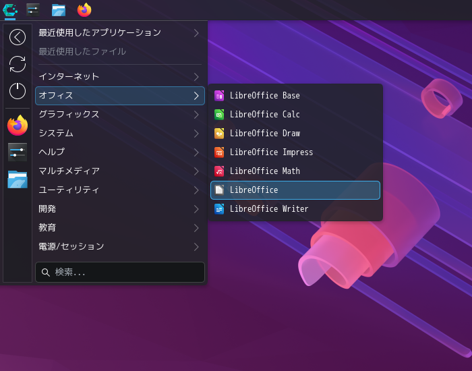
Task: Open system settings from menu sidebar favorites
Action: point(18,152)
